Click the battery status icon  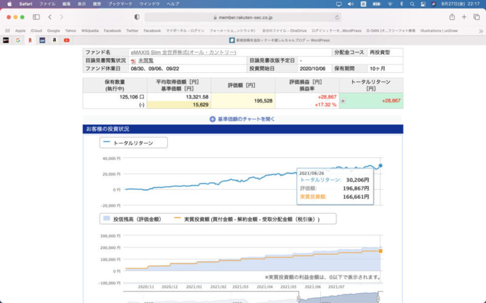(376, 4)
